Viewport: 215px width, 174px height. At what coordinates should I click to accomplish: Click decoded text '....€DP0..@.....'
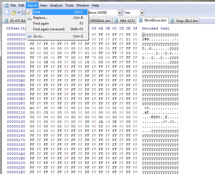(x=160, y=117)
